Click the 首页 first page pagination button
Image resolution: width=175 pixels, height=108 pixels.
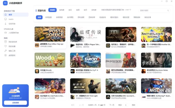tap(73, 105)
